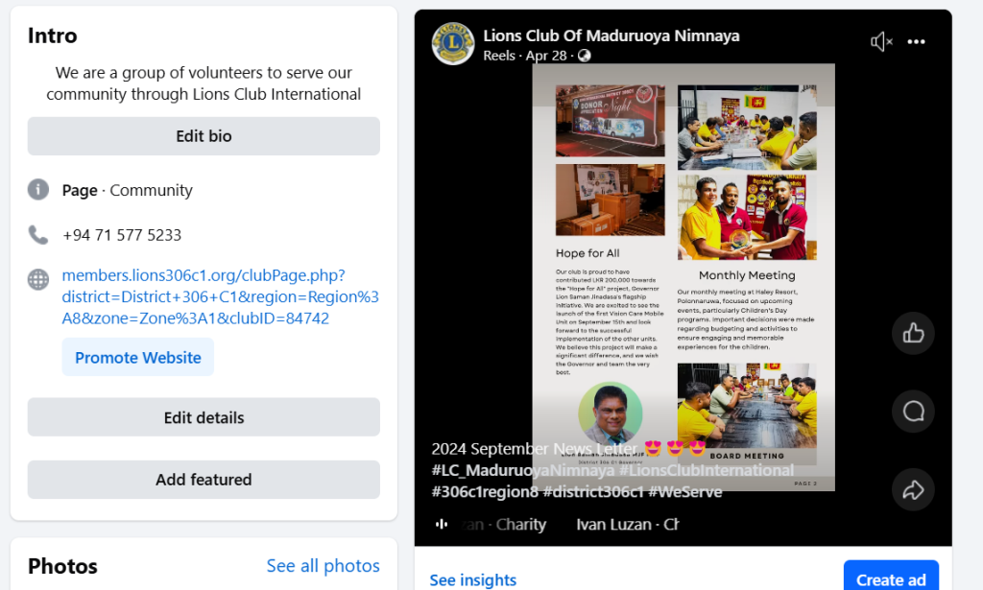Click the newsletter reel video preview
This screenshot has height=590, width=983.
[x=683, y=277]
